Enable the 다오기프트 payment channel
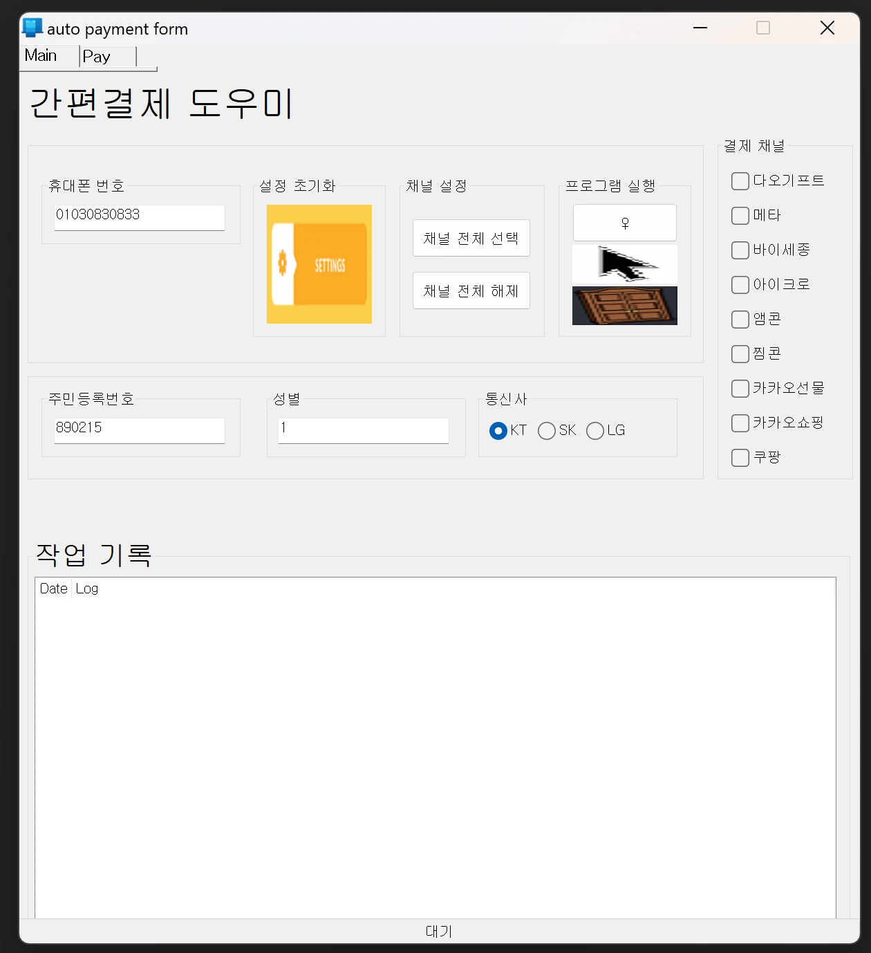871x953 pixels. pos(739,181)
